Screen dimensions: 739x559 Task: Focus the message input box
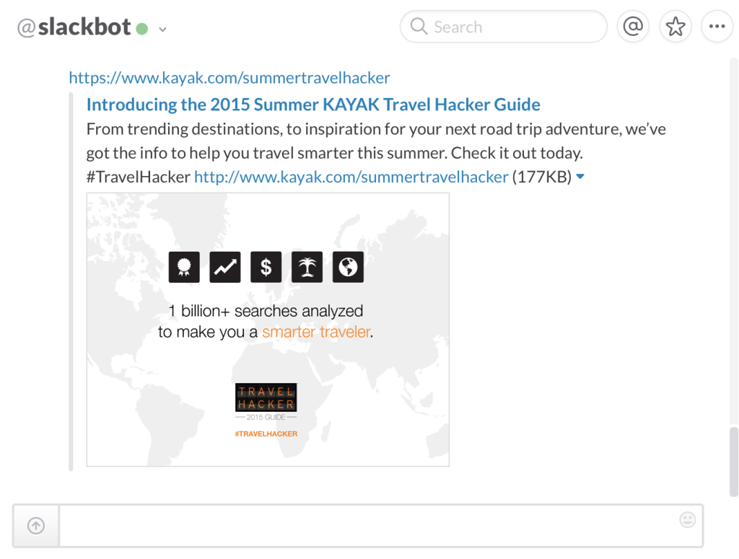368,526
